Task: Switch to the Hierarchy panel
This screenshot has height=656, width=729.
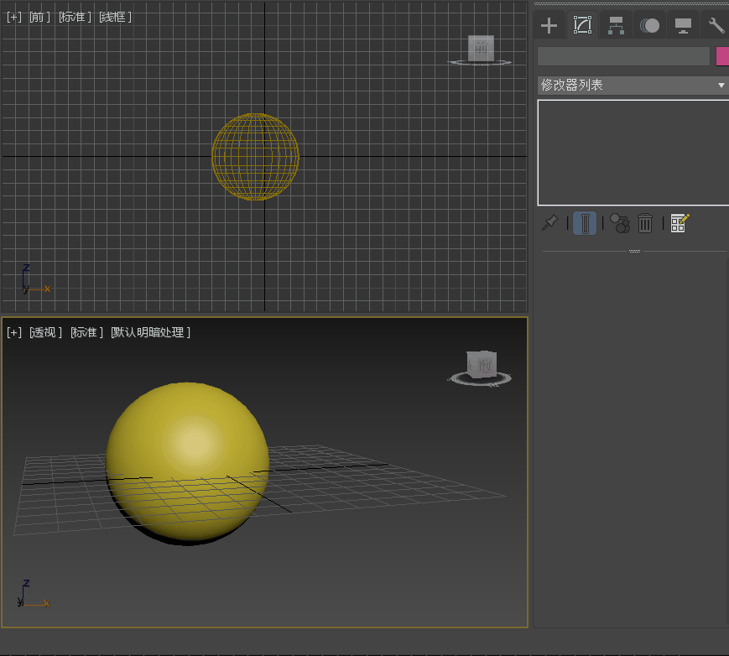Action: (x=616, y=25)
